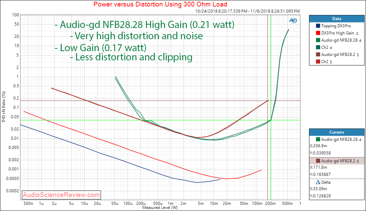
Task: Click cursor value X:171.8m
Action: click(x=318, y=167)
